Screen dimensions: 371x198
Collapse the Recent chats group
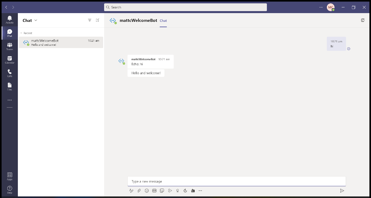point(21,33)
